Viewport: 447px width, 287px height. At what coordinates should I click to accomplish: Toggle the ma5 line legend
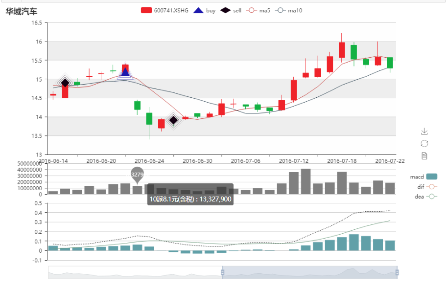tap(258, 11)
